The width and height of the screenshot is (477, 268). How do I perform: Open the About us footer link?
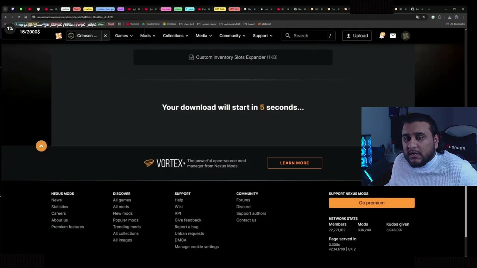[x=59, y=220]
